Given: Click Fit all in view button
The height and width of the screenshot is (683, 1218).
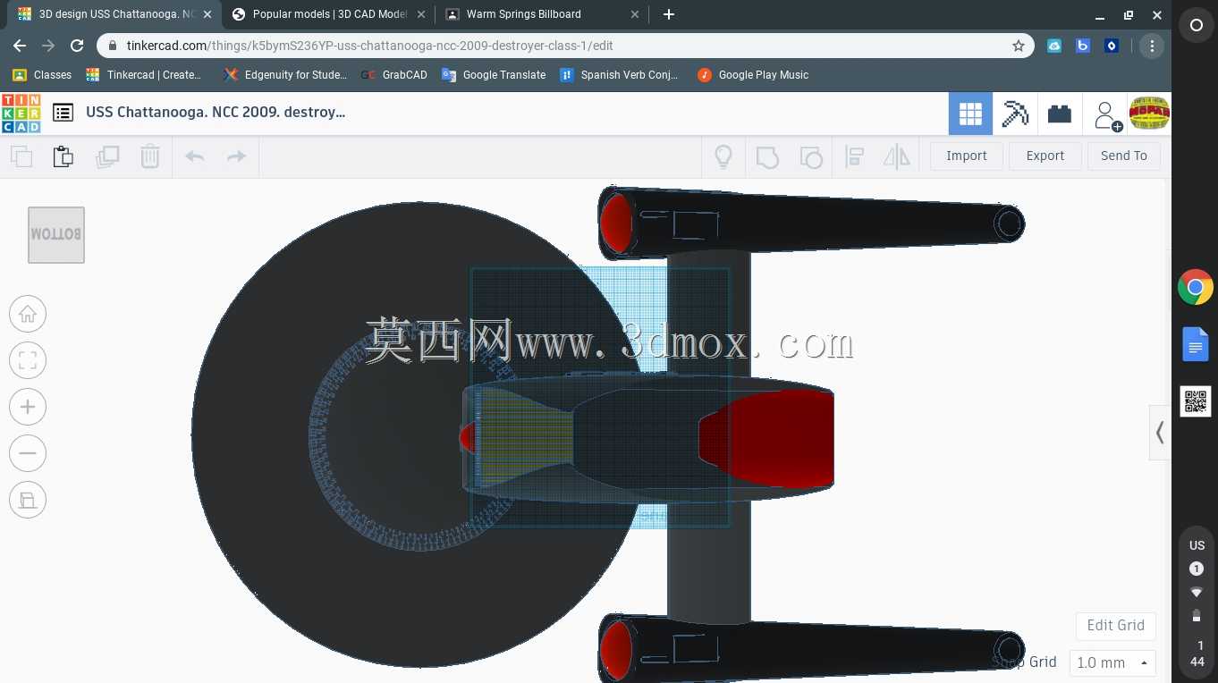Looking at the screenshot, I should 28,360.
